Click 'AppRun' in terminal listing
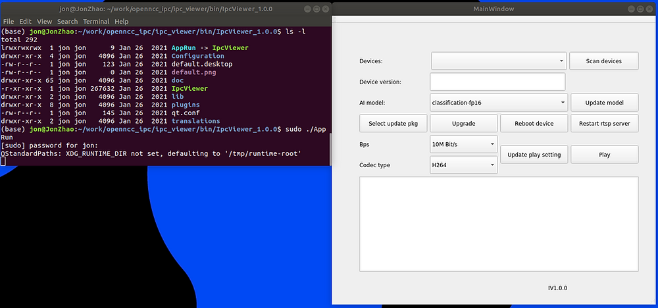658x308 pixels. (184, 48)
